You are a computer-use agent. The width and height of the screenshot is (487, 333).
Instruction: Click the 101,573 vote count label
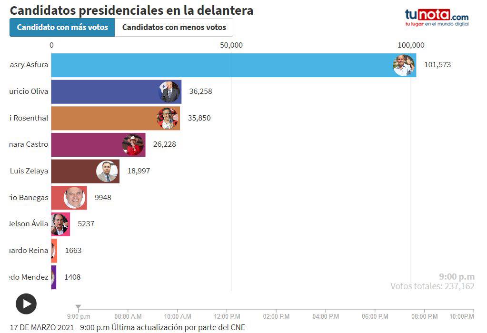[x=437, y=65]
